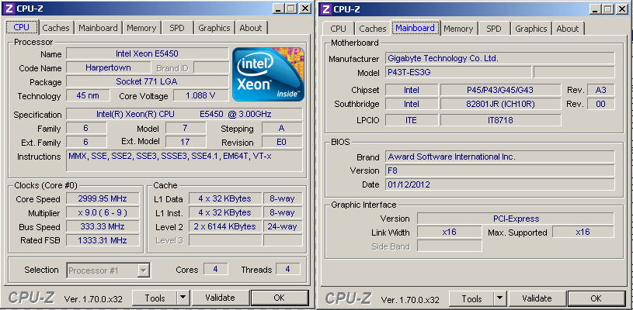Click the PCI-Express graphic interface version

(x=516, y=219)
